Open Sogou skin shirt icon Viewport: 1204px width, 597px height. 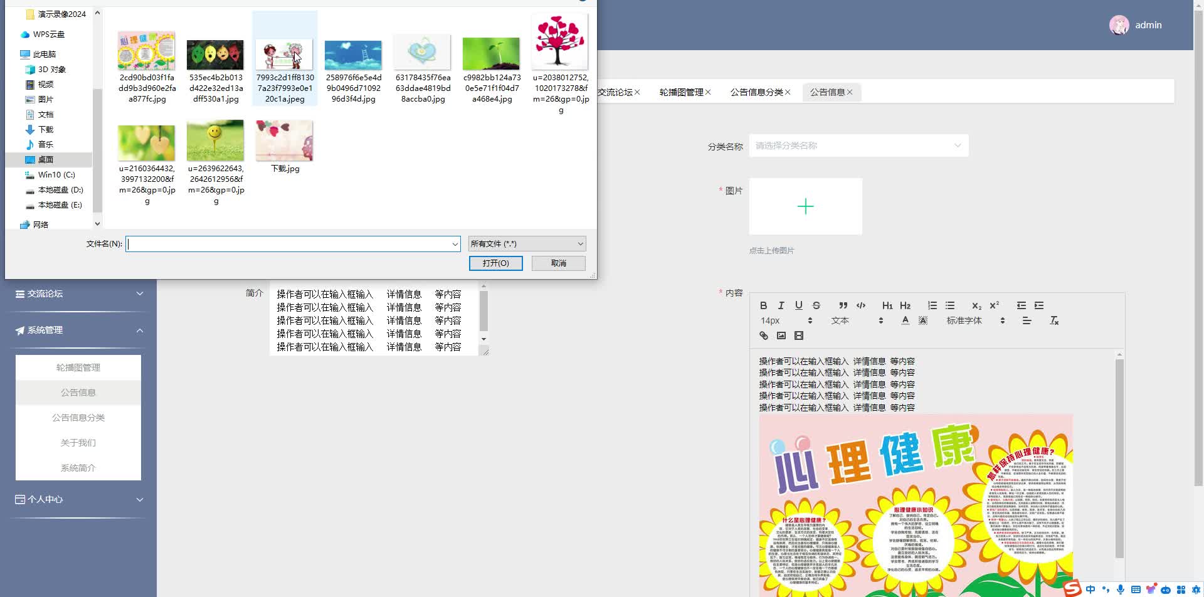click(x=1151, y=589)
